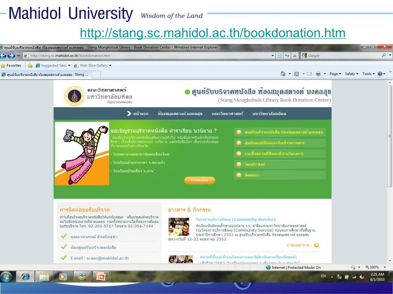Click the Refresh page icon
This screenshot has width=393, height=294.
[x=287, y=56]
